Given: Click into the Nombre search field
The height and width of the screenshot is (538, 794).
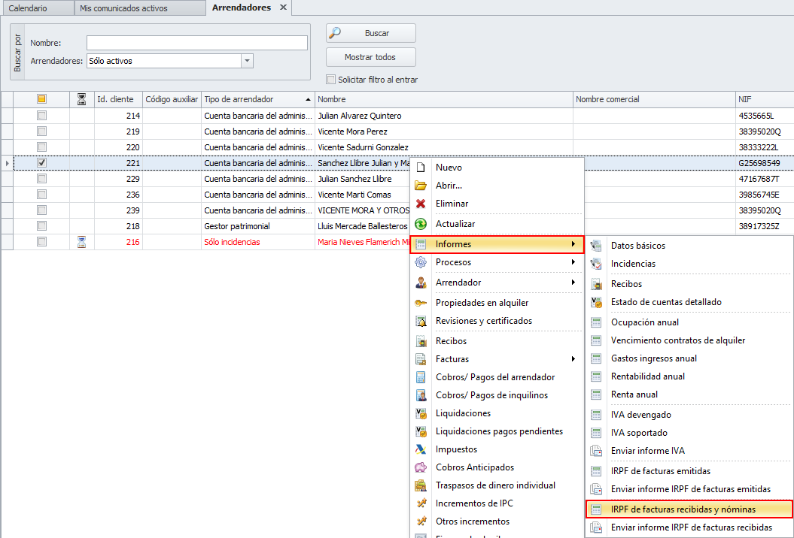Looking at the screenshot, I should point(196,43).
